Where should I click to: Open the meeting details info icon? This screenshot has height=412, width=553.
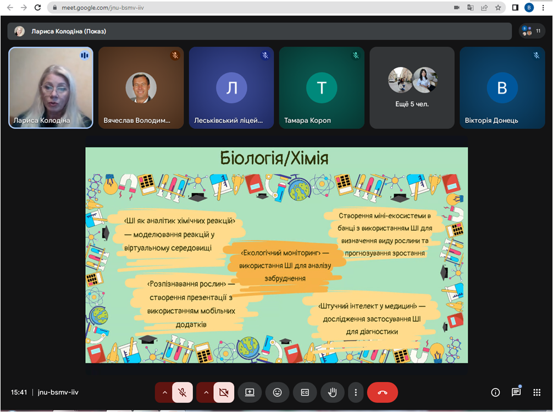[495, 392]
